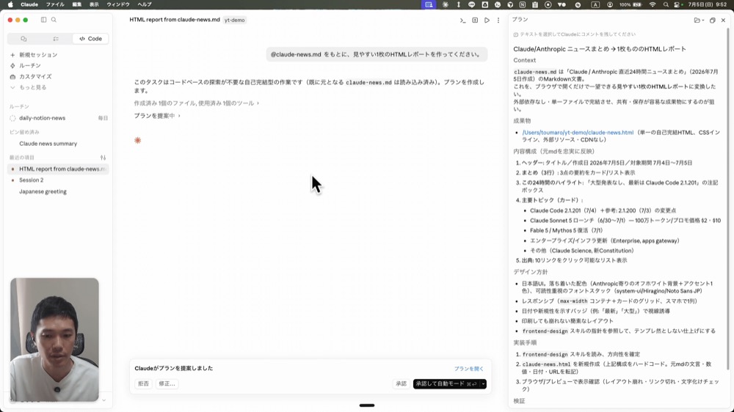Click the LINE speech-bubble menu bar icon
The width and height of the screenshot is (734, 412).
pyautogui.click(x=471, y=4)
